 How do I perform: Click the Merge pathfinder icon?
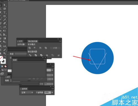tap(41, 55)
